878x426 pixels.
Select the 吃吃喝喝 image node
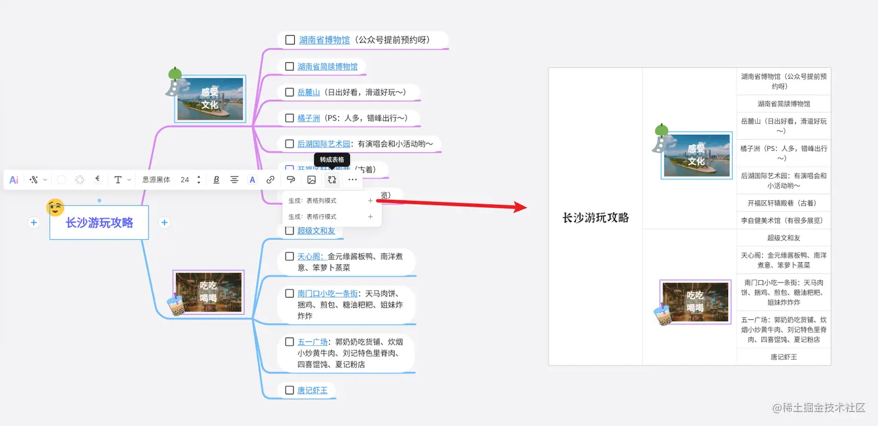(x=209, y=293)
